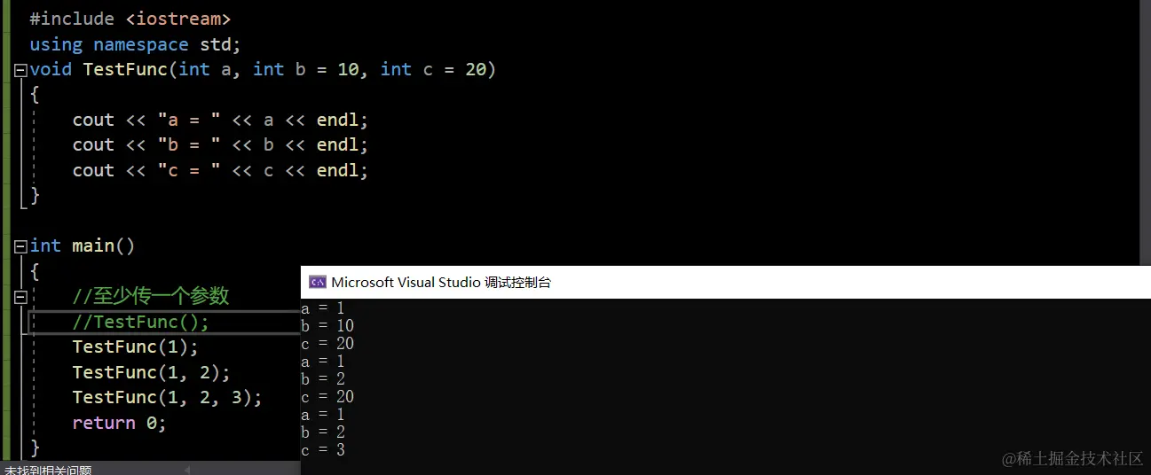Viewport: 1151px width, 475px height.
Task: Click the return 0; statement
Action: pyautogui.click(x=120, y=423)
